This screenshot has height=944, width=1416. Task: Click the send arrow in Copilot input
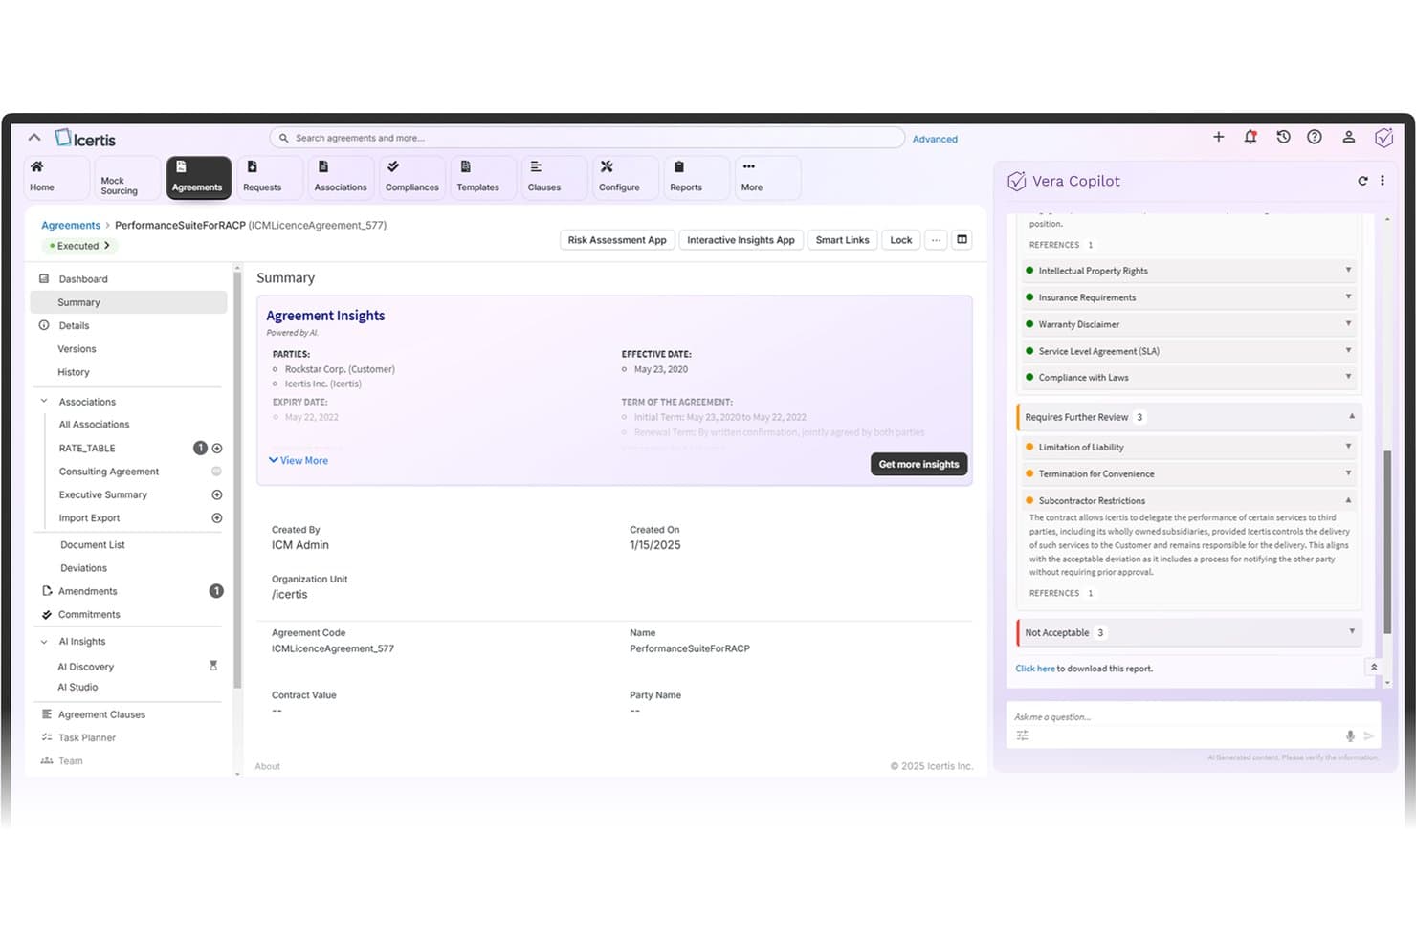1369,735
